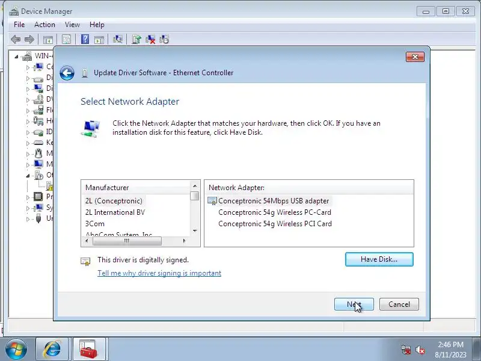Select manufacturer 3Com
The image size is (481, 361).
point(95,223)
